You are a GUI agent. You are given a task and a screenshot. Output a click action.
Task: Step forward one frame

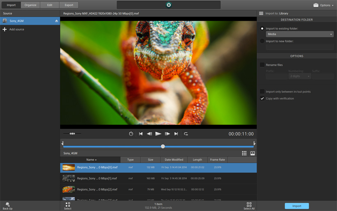click(x=167, y=134)
